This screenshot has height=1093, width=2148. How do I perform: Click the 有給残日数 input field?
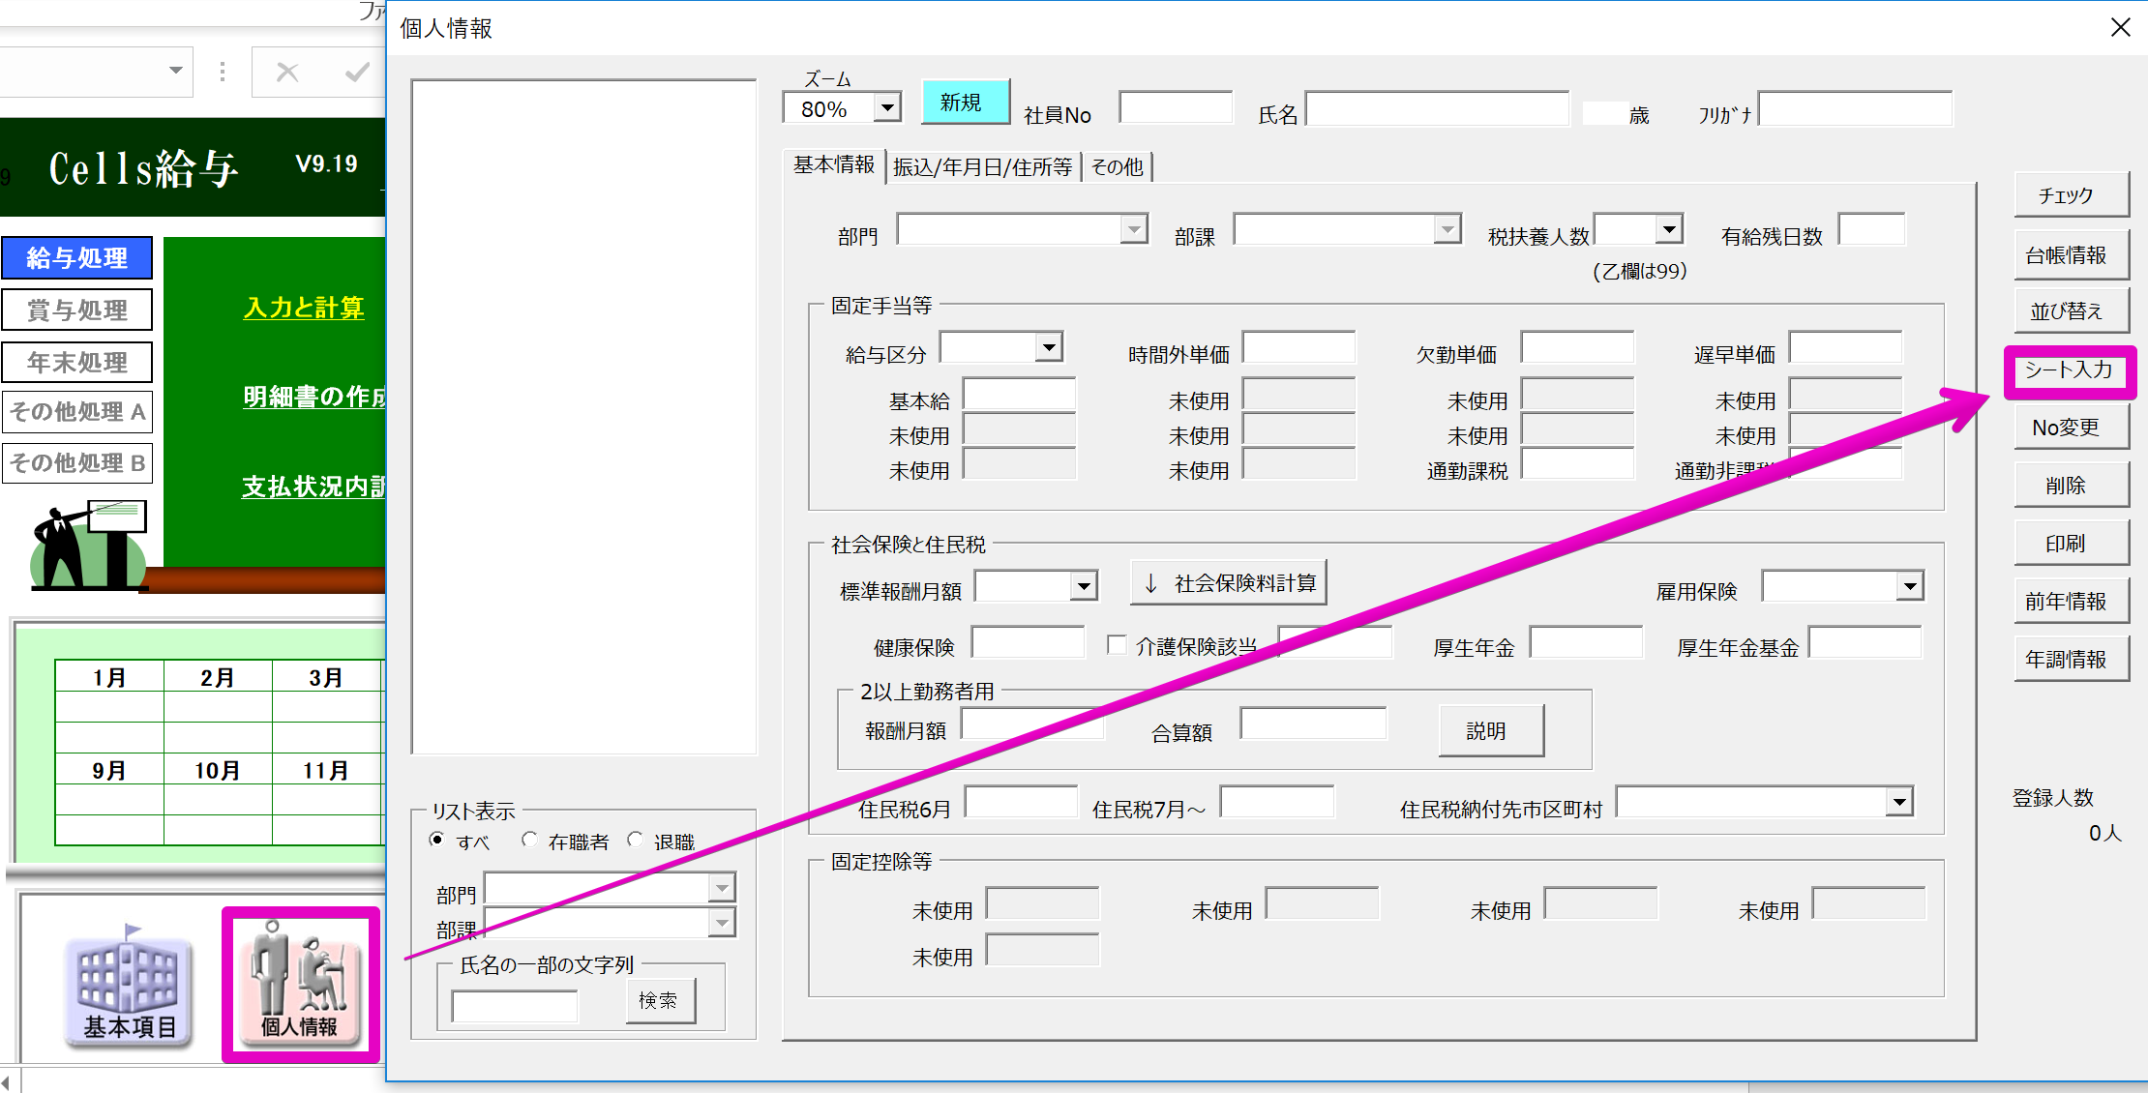1871,229
